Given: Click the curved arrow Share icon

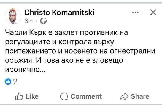Looking at the screenshot, I should click(x=124, y=96).
